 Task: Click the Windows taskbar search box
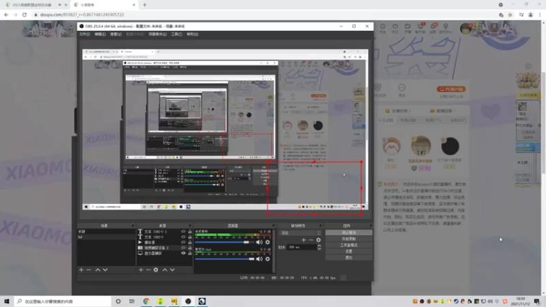tap(63, 301)
